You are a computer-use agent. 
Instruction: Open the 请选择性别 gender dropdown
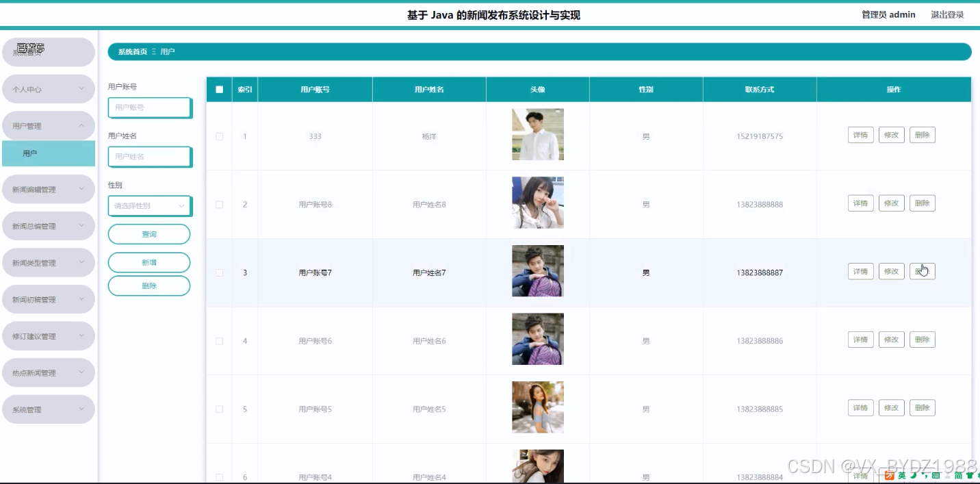click(150, 206)
